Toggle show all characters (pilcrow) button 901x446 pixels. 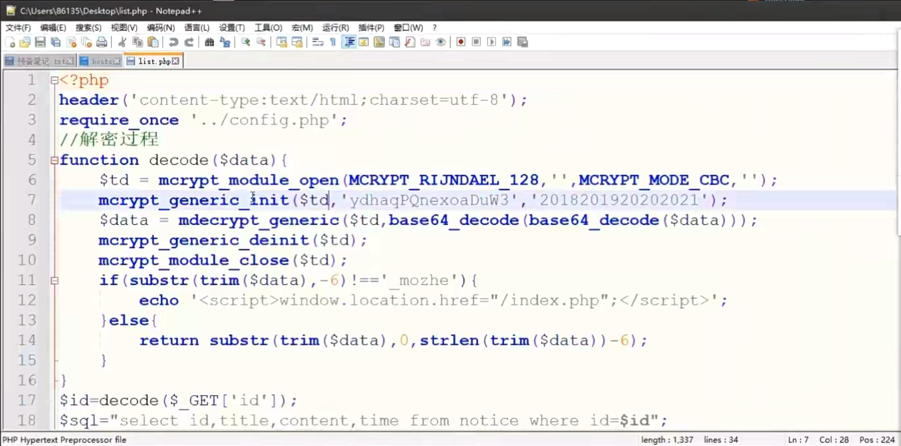coord(333,42)
